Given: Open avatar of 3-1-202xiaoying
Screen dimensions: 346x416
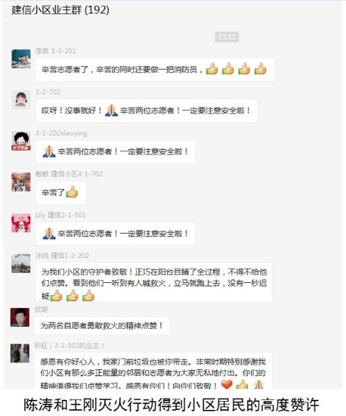Looking at the screenshot, I should [x=21, y=140].
